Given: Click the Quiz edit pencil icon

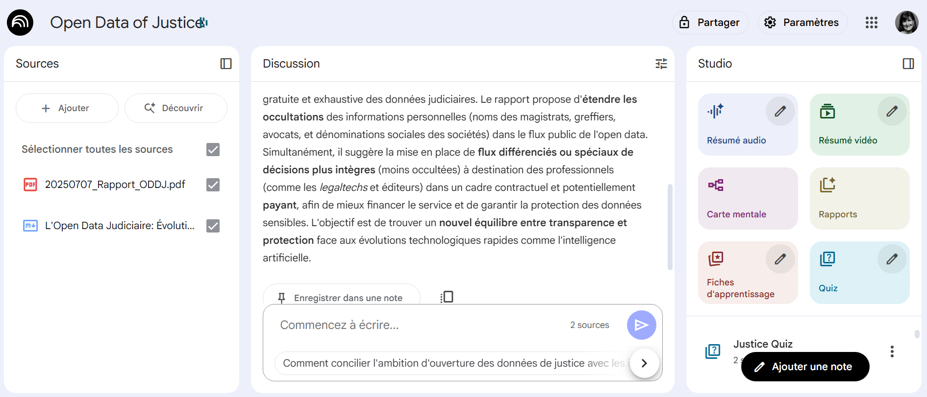Looking at the screenshot, I should 892,259.
